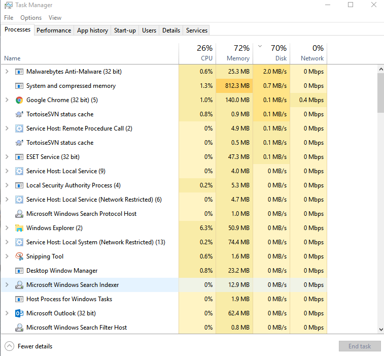Click the Microsoft Windows Search Filter Host icon
The image size is (384, 356).
pos(19,328)
